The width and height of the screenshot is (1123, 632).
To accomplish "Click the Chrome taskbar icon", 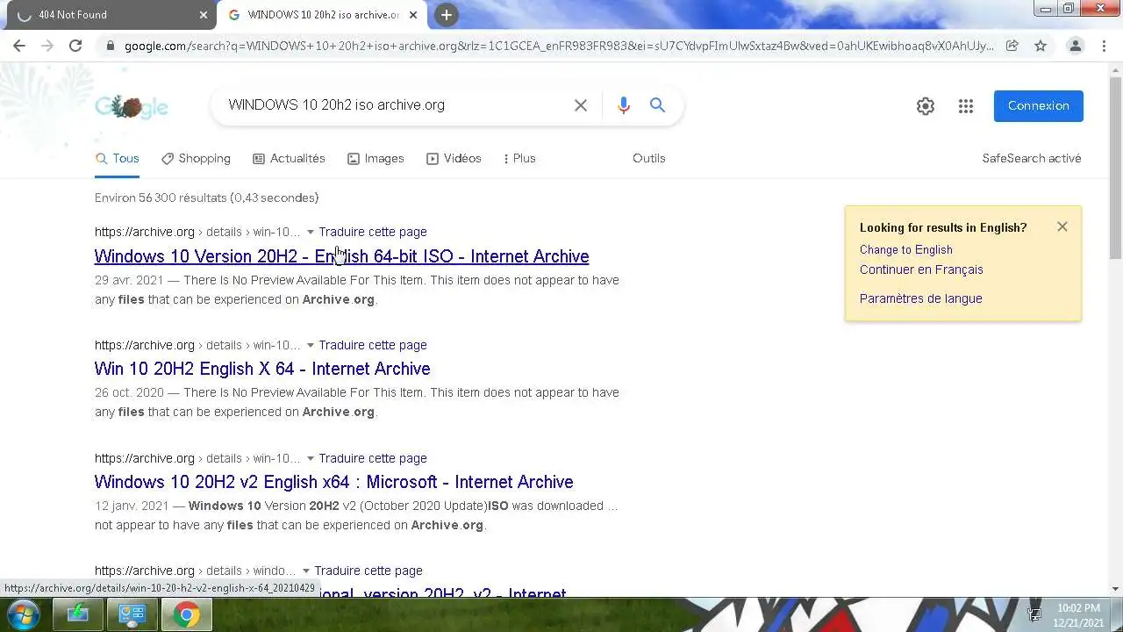I will coord(186,615).
